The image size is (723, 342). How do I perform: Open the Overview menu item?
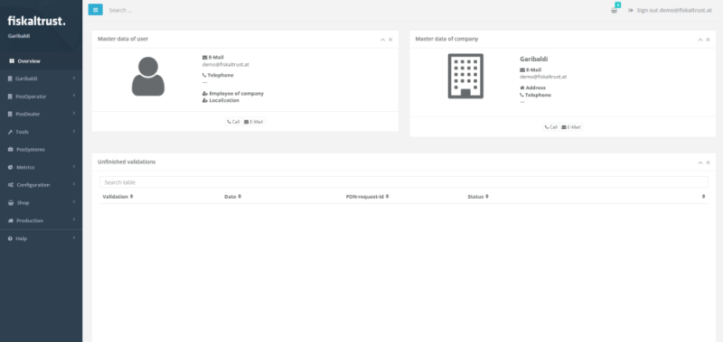(41, 60)
